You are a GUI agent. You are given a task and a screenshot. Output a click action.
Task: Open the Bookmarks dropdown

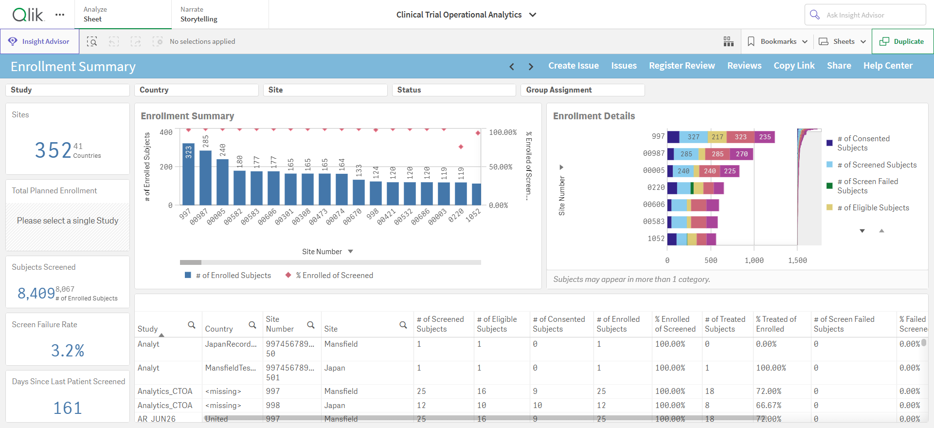click(777, 41)
